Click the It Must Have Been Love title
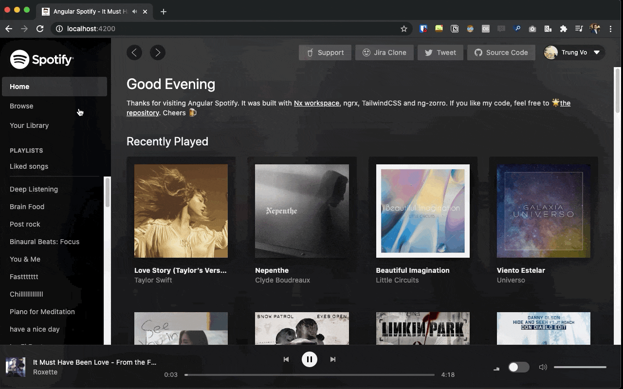 pyautogui.click(x=94, y=362)
